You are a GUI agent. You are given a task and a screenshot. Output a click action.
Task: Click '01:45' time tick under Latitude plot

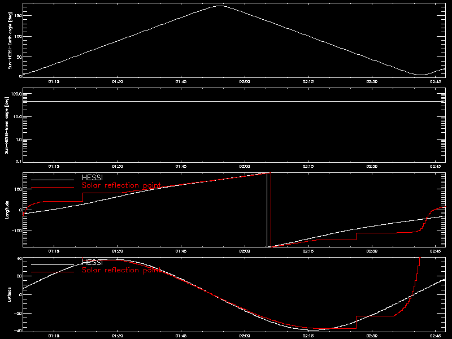[181, 336]
